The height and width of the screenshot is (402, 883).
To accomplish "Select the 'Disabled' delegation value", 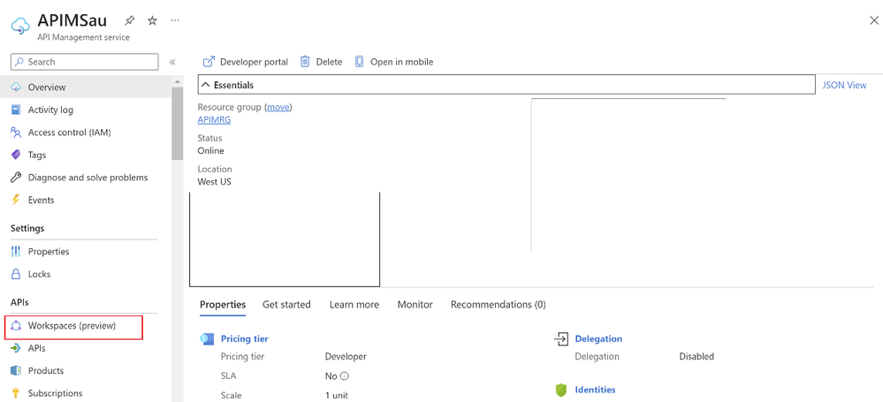I will (x=697, y=356).
